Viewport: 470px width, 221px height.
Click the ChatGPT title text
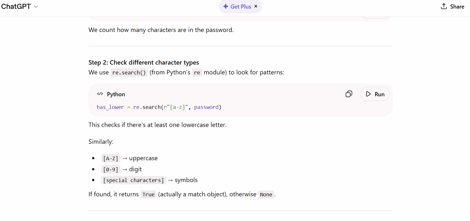tap(16, 7)
